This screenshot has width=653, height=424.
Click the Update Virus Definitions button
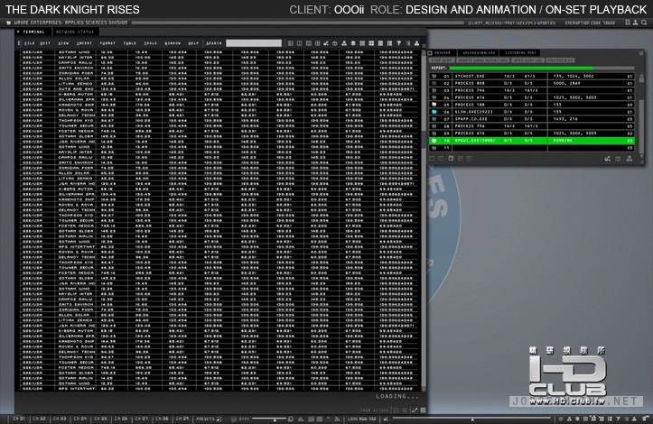483,60
